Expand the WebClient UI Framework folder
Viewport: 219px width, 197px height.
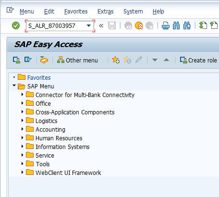click(x=22, y=172)
